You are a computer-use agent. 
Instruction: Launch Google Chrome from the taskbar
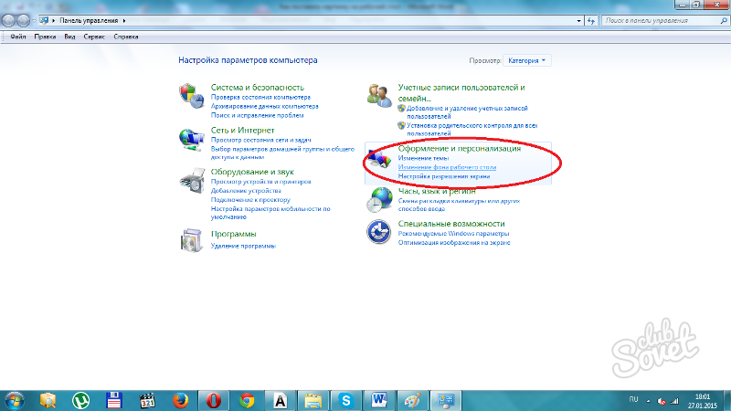[246, 399]
